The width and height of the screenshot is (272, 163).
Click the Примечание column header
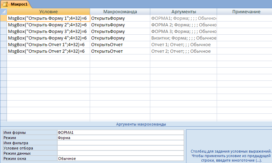coord(245,11)
